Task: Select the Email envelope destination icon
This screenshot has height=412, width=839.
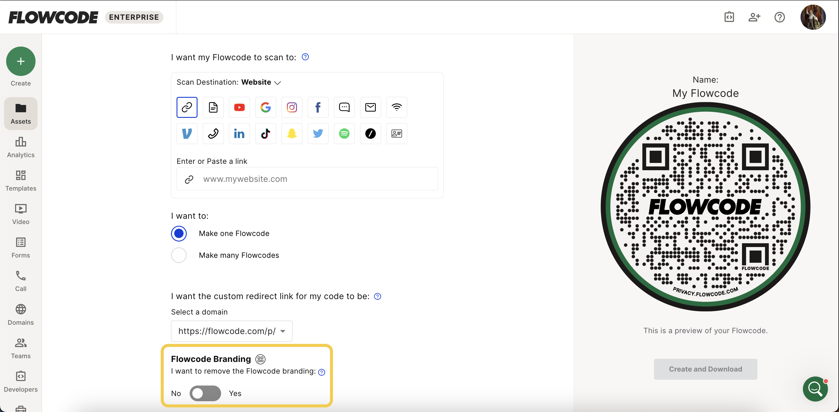Action: pos(370,107)
